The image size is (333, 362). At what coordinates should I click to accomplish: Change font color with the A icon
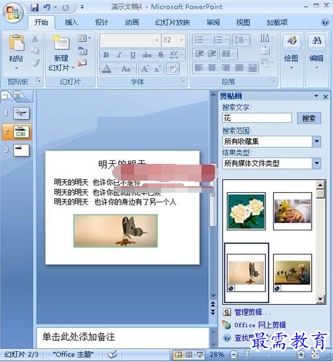[106, 69]
